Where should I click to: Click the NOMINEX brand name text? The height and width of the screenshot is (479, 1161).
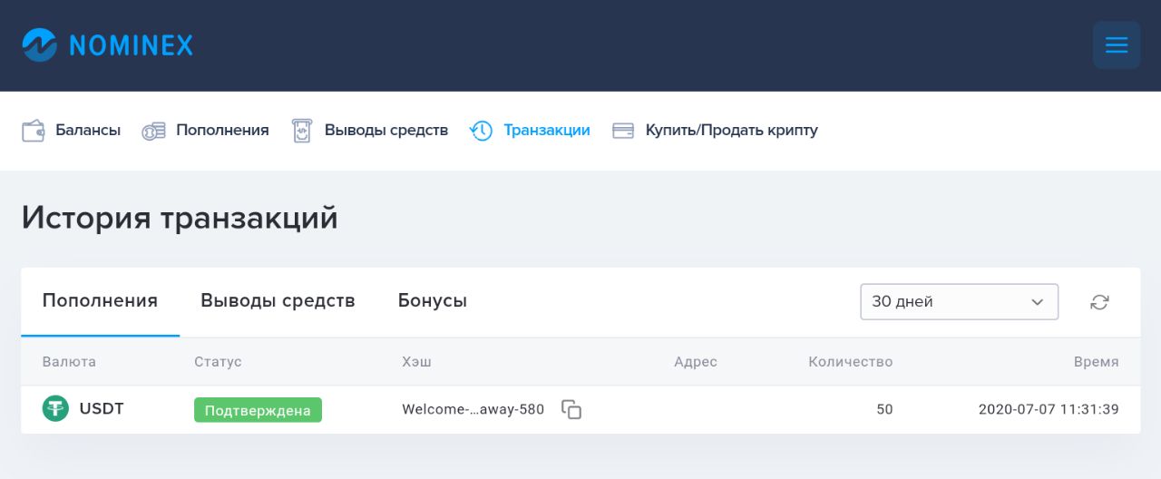tap(131, 45)
